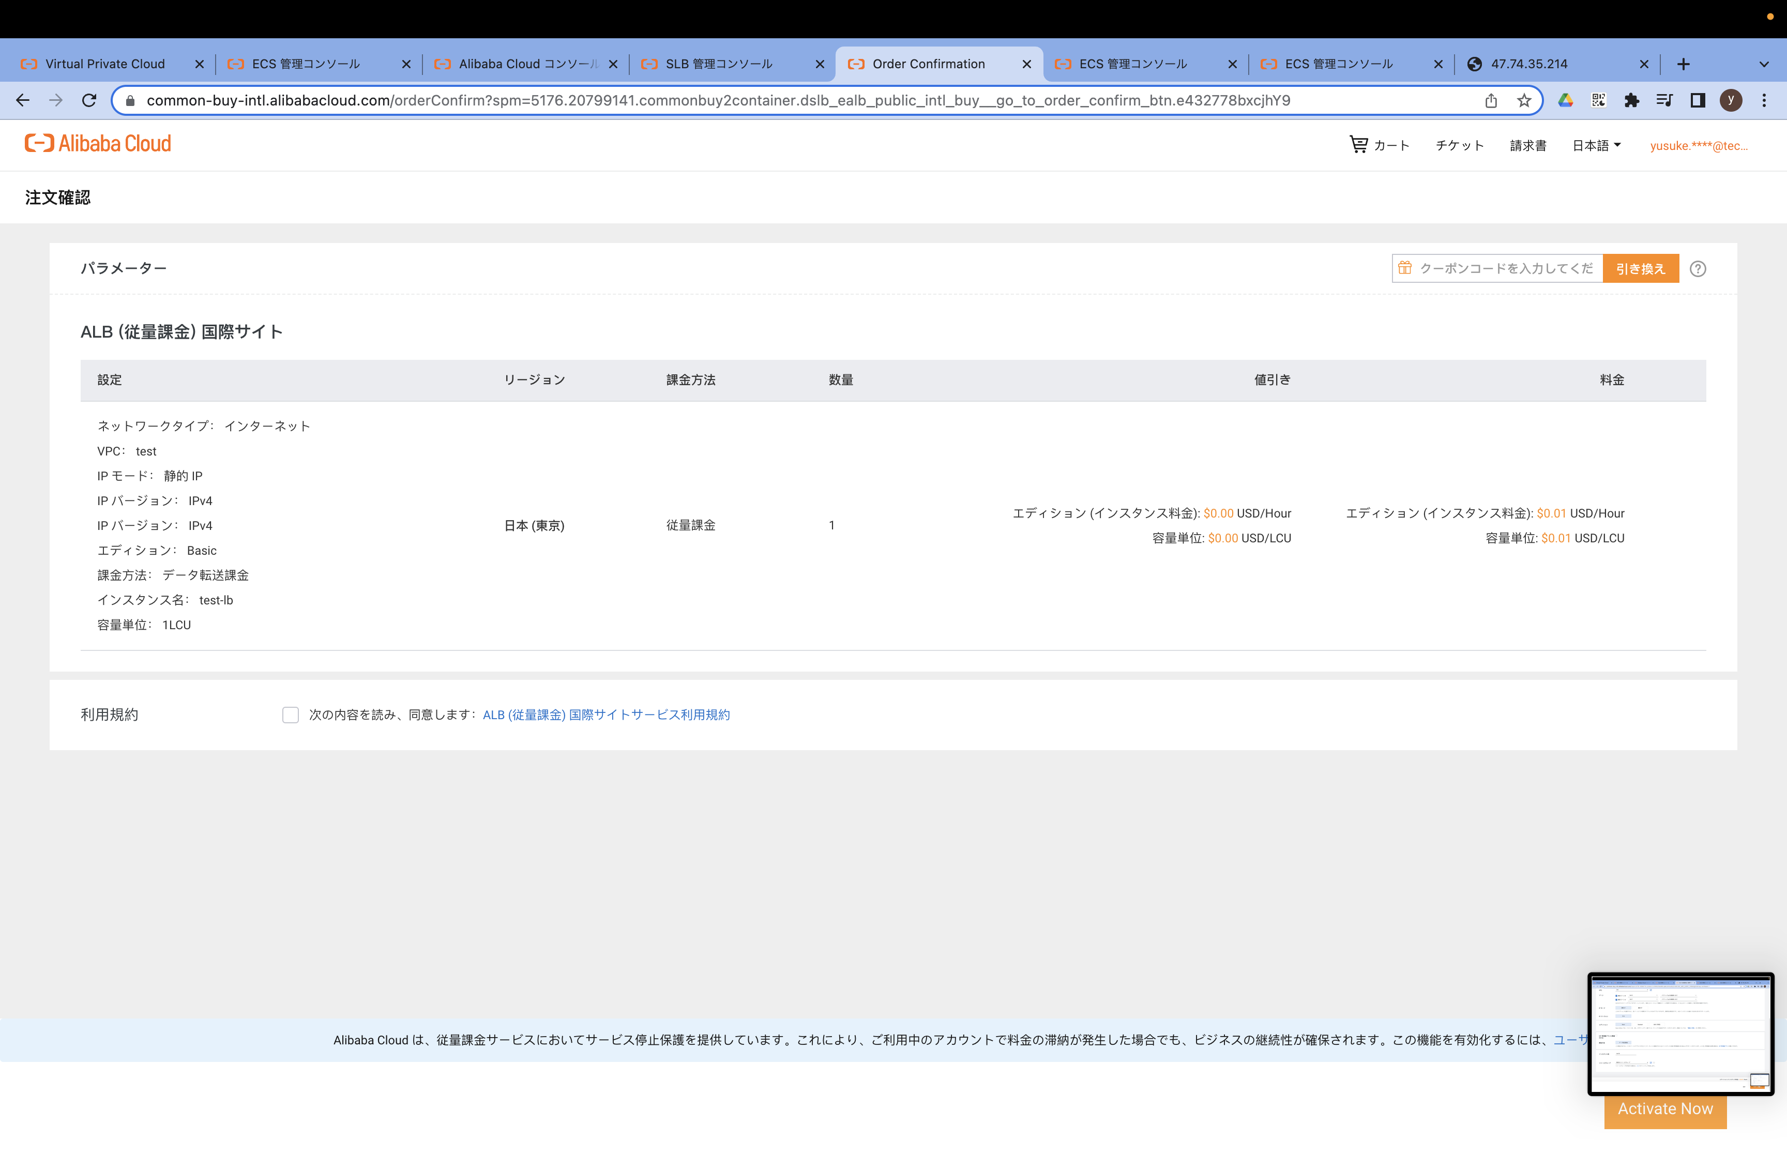This screenshot has width=1787, height=1155.
Task: Open the Google Drive browser extension
Action: coord(1566,100)
